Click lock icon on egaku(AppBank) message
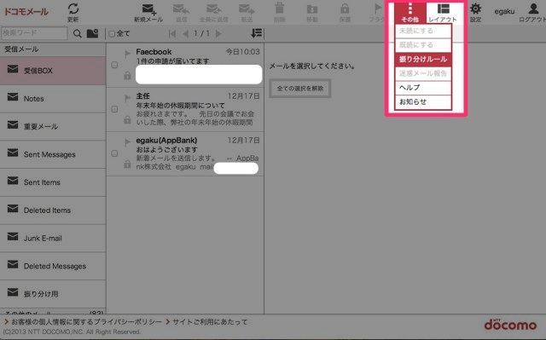The height and width of the screenshot is (340, 546). point(127,164)
